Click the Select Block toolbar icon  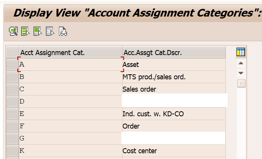[x=38, y=32]
